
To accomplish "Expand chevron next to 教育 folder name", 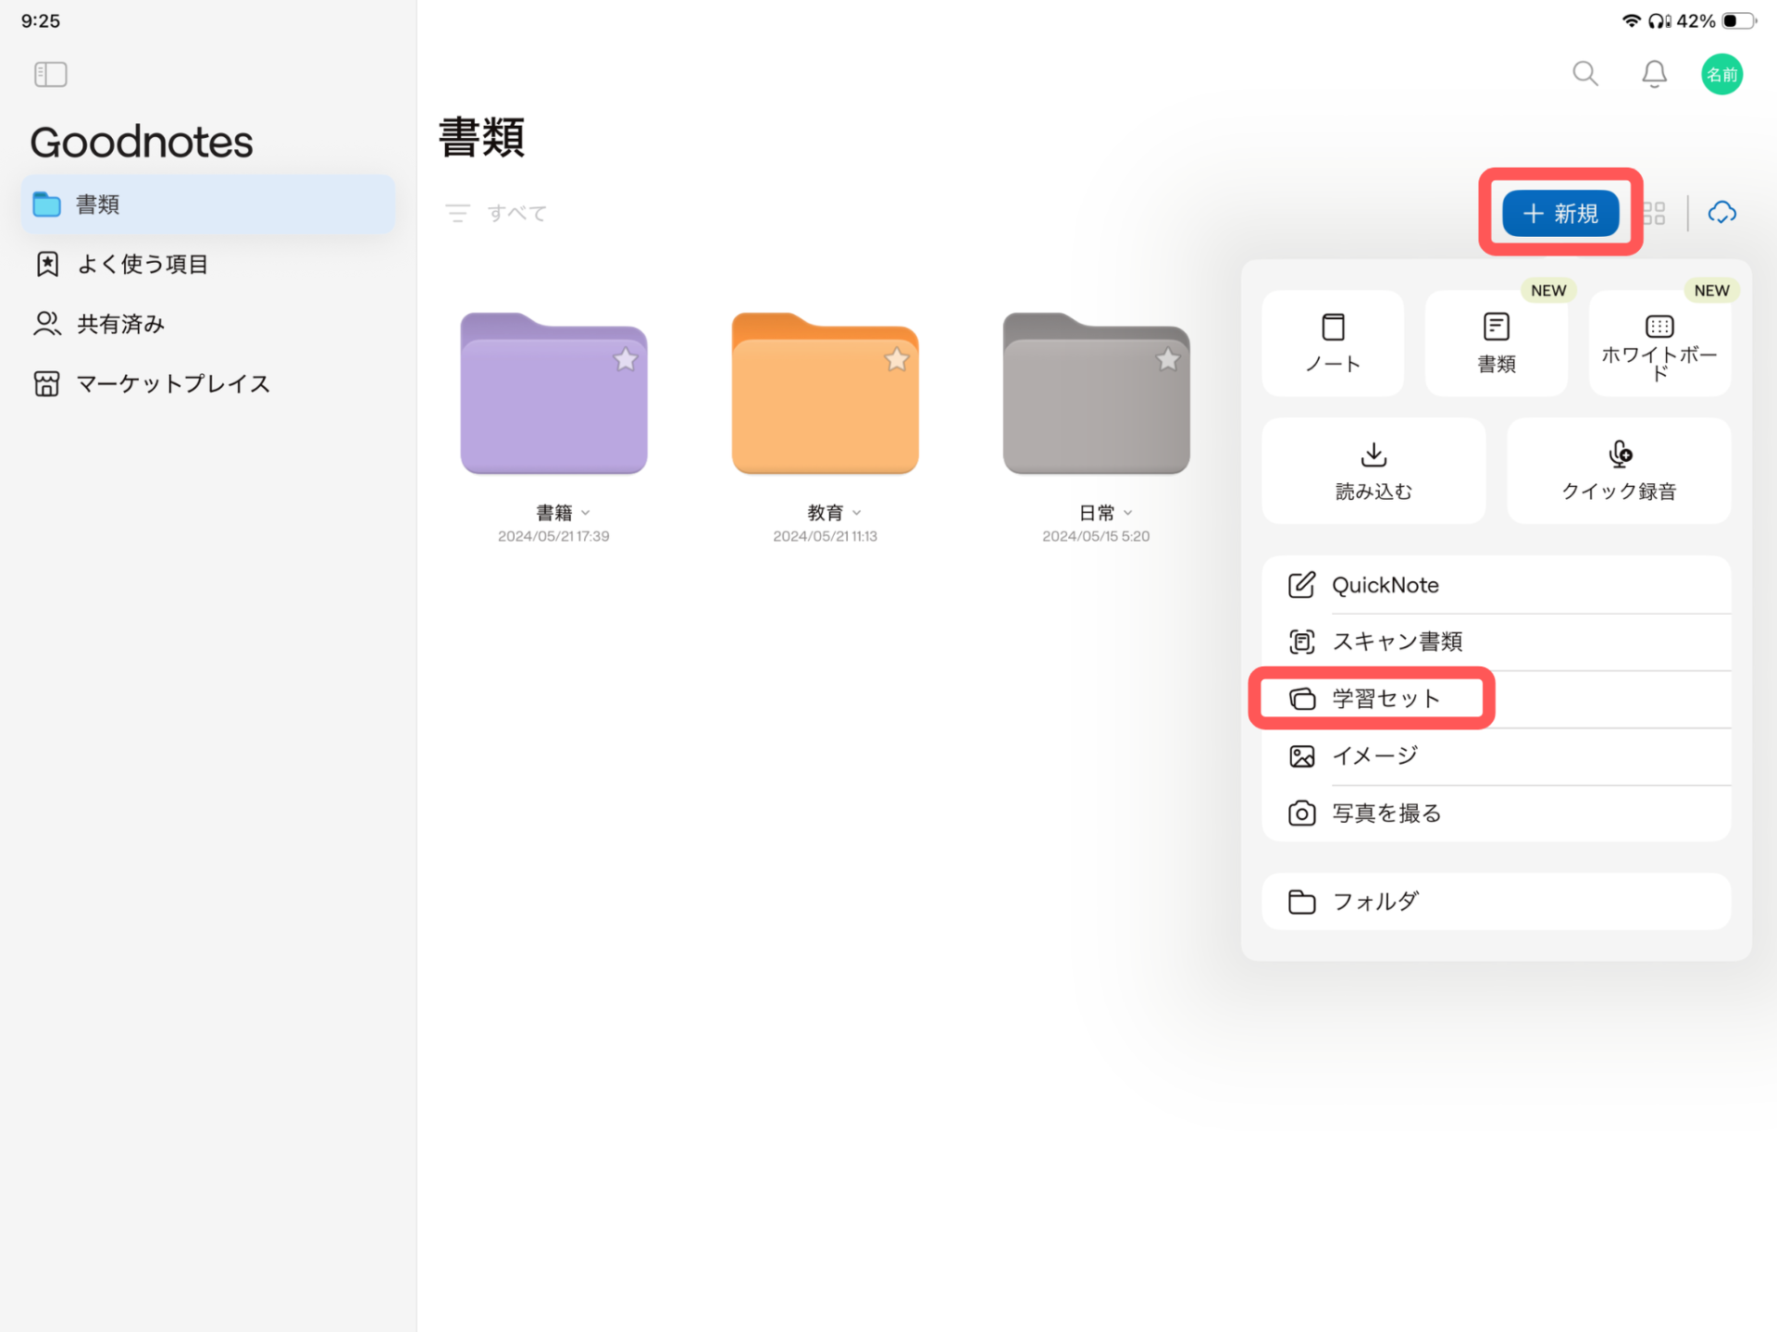I will click(x=857, y=513).
